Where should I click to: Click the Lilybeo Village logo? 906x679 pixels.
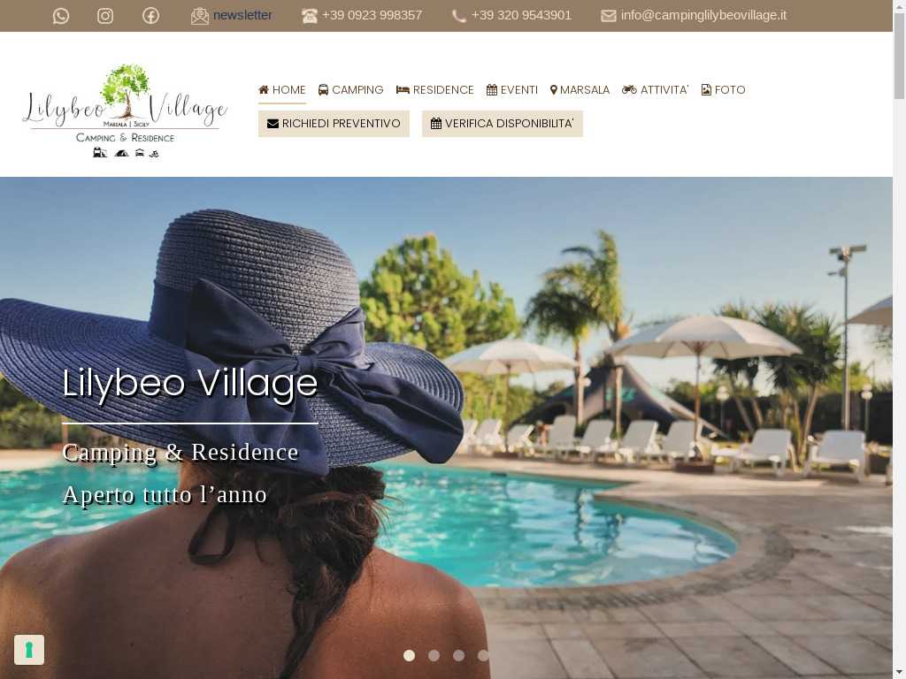(125, 111)
